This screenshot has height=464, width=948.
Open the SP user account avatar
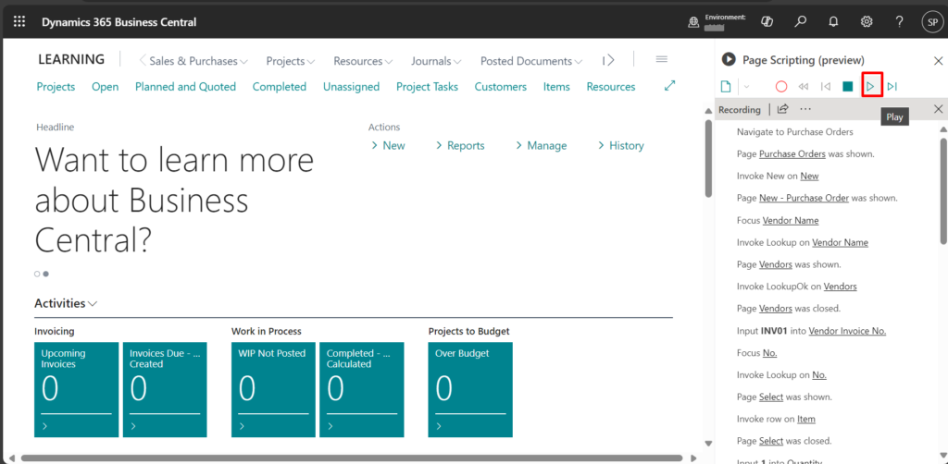point(931,22)
